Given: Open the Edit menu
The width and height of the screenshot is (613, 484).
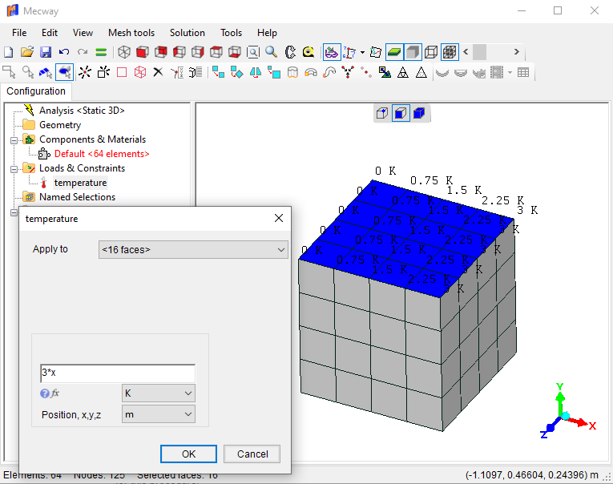Looking at the screenshot, I should pos(50,33).
